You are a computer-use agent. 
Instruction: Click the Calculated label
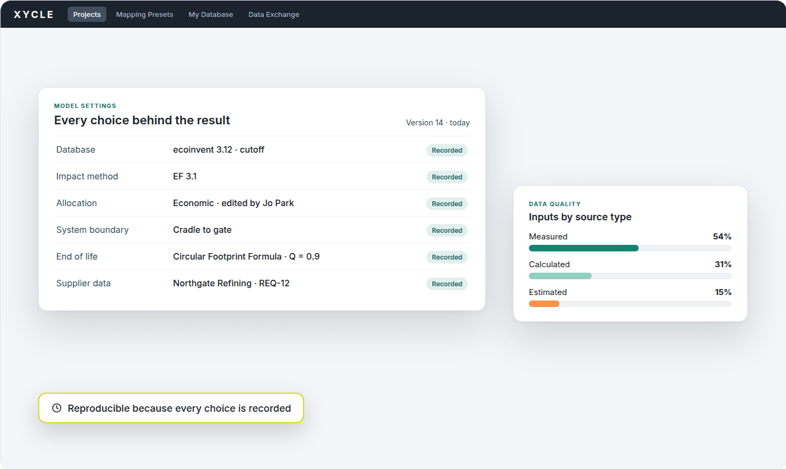pyautogui.click(x=549, y=264)
